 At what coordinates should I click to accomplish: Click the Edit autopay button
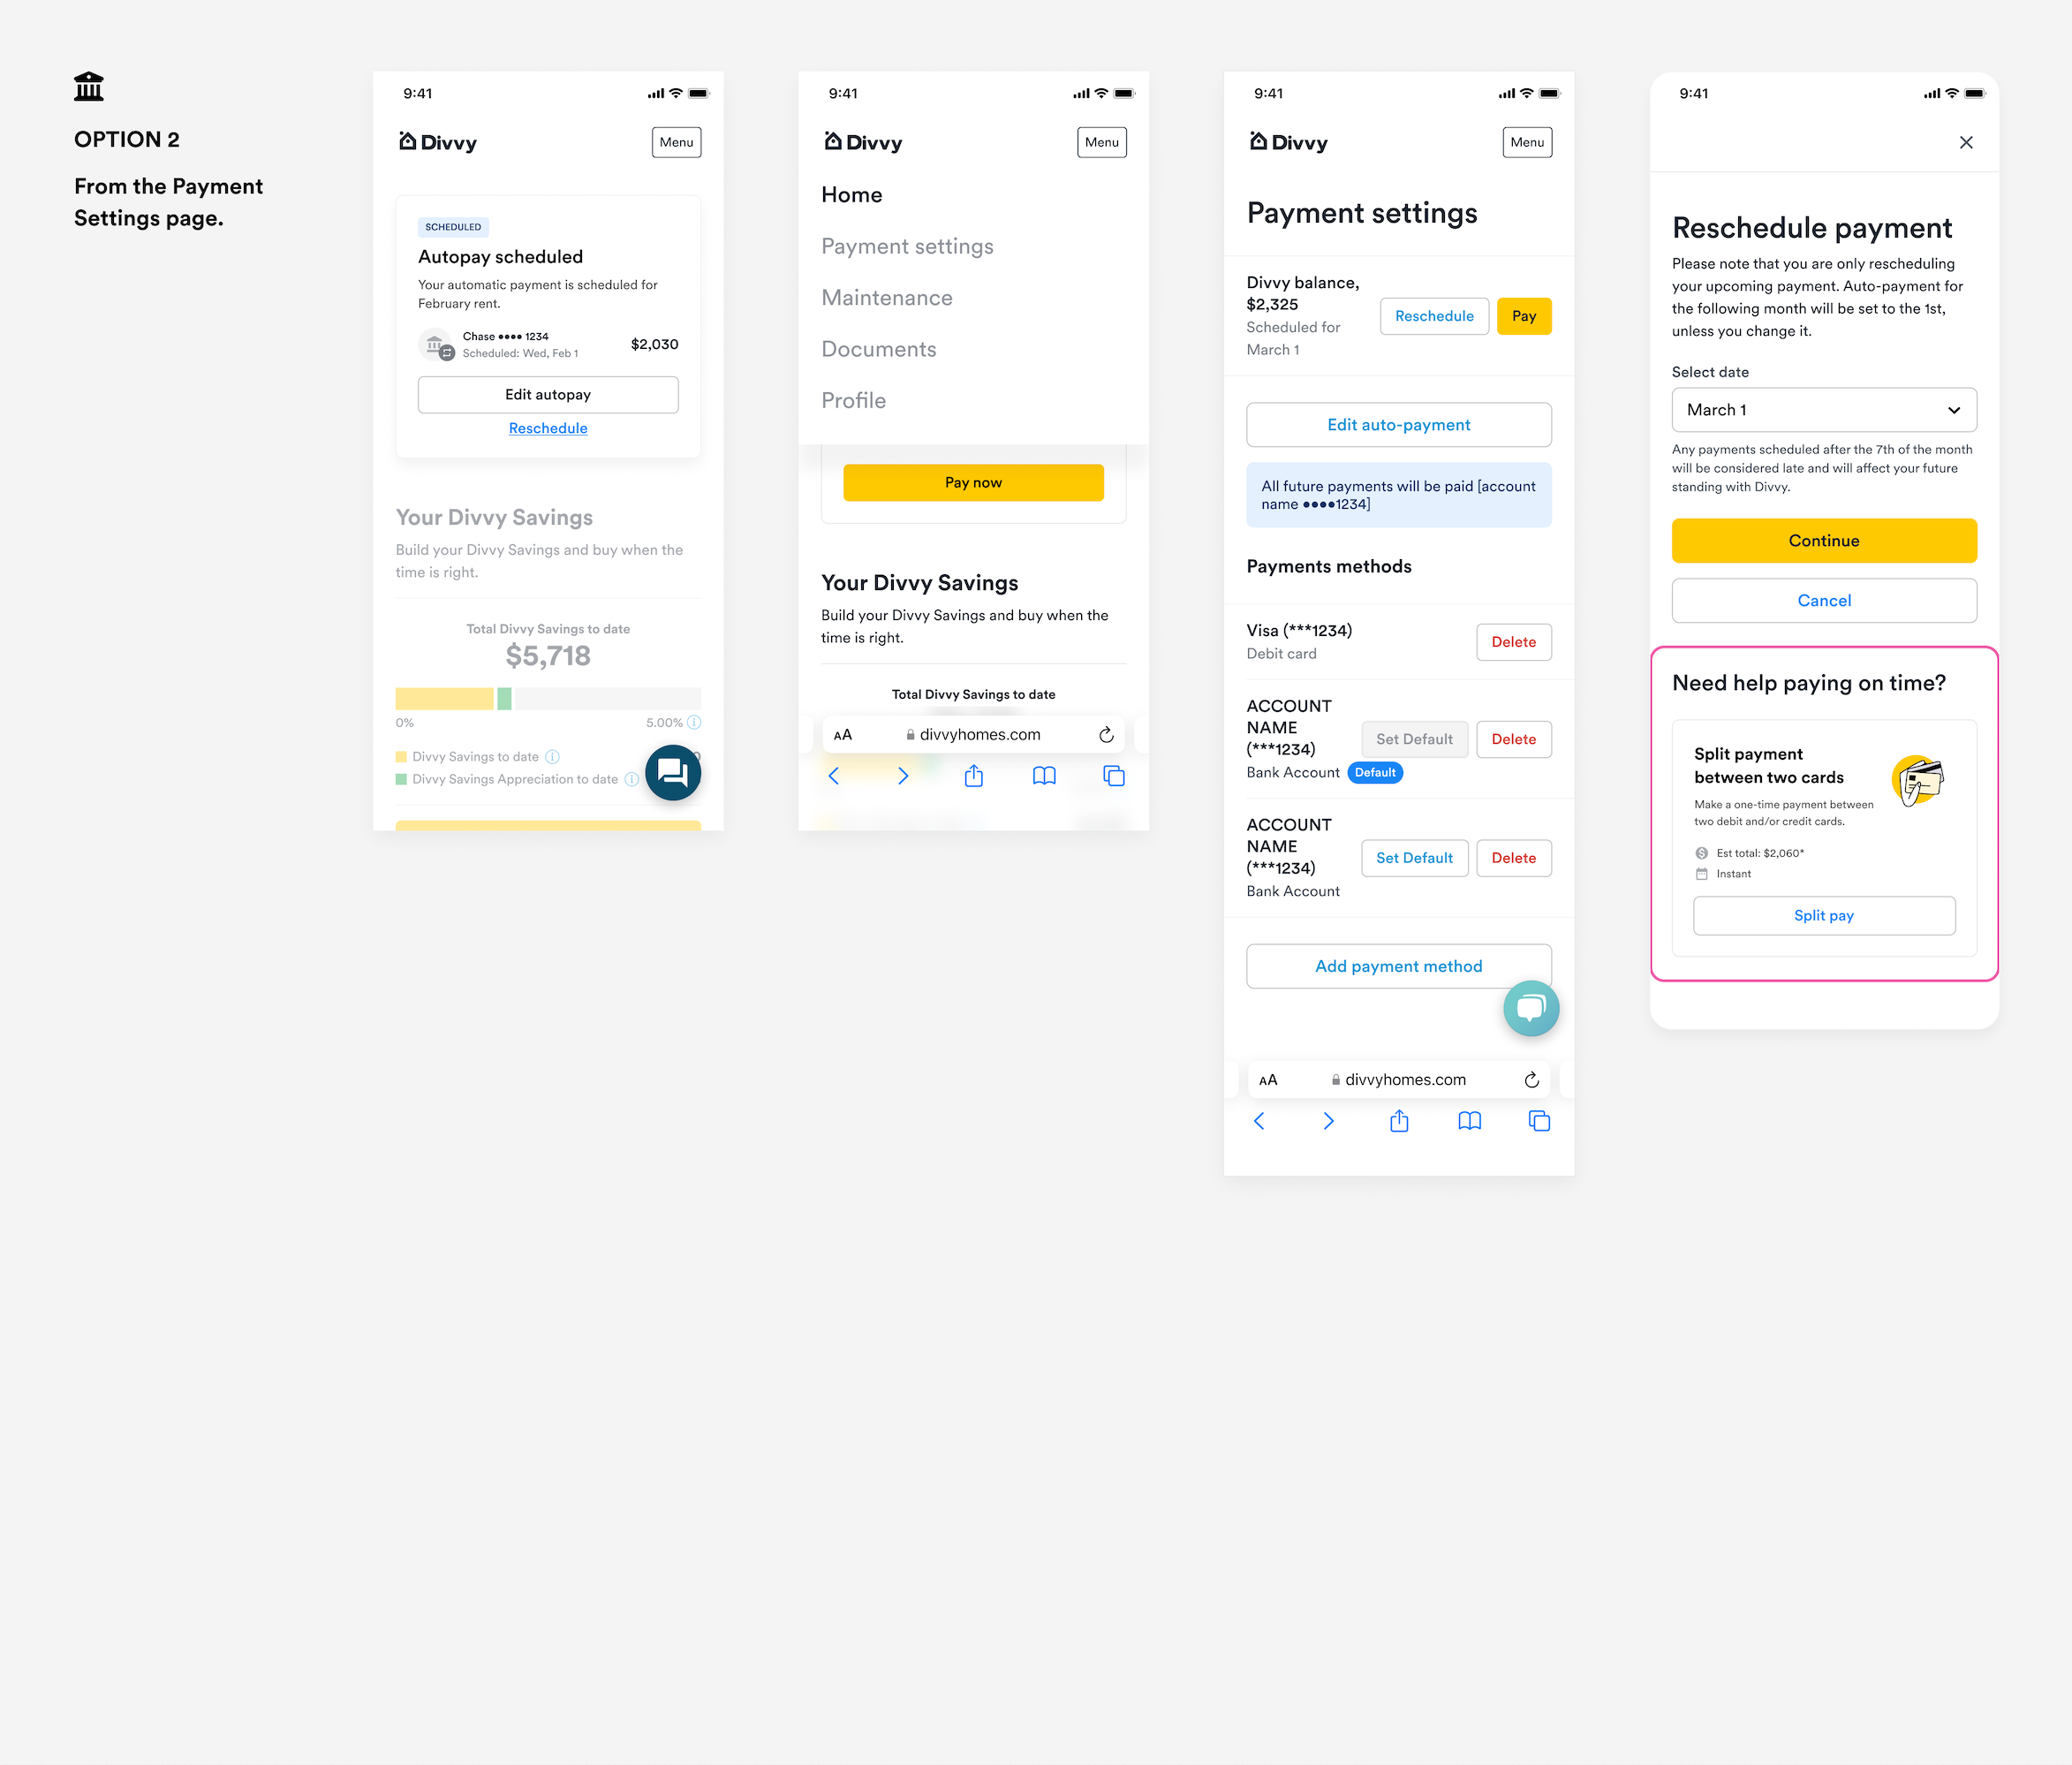(x=548, y=395)
